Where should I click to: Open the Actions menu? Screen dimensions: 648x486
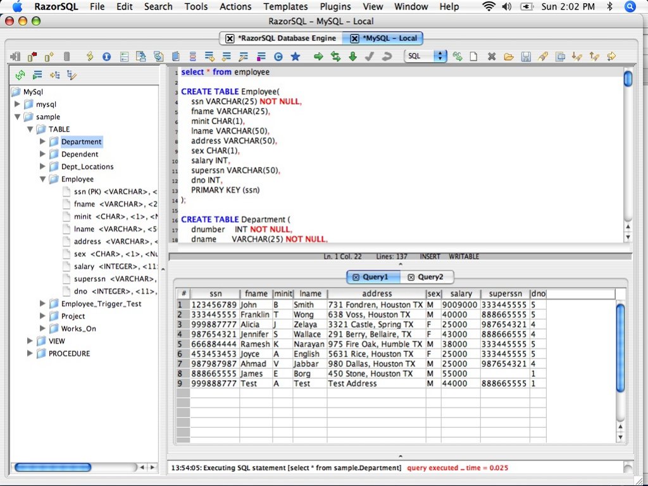click(235, 6)
